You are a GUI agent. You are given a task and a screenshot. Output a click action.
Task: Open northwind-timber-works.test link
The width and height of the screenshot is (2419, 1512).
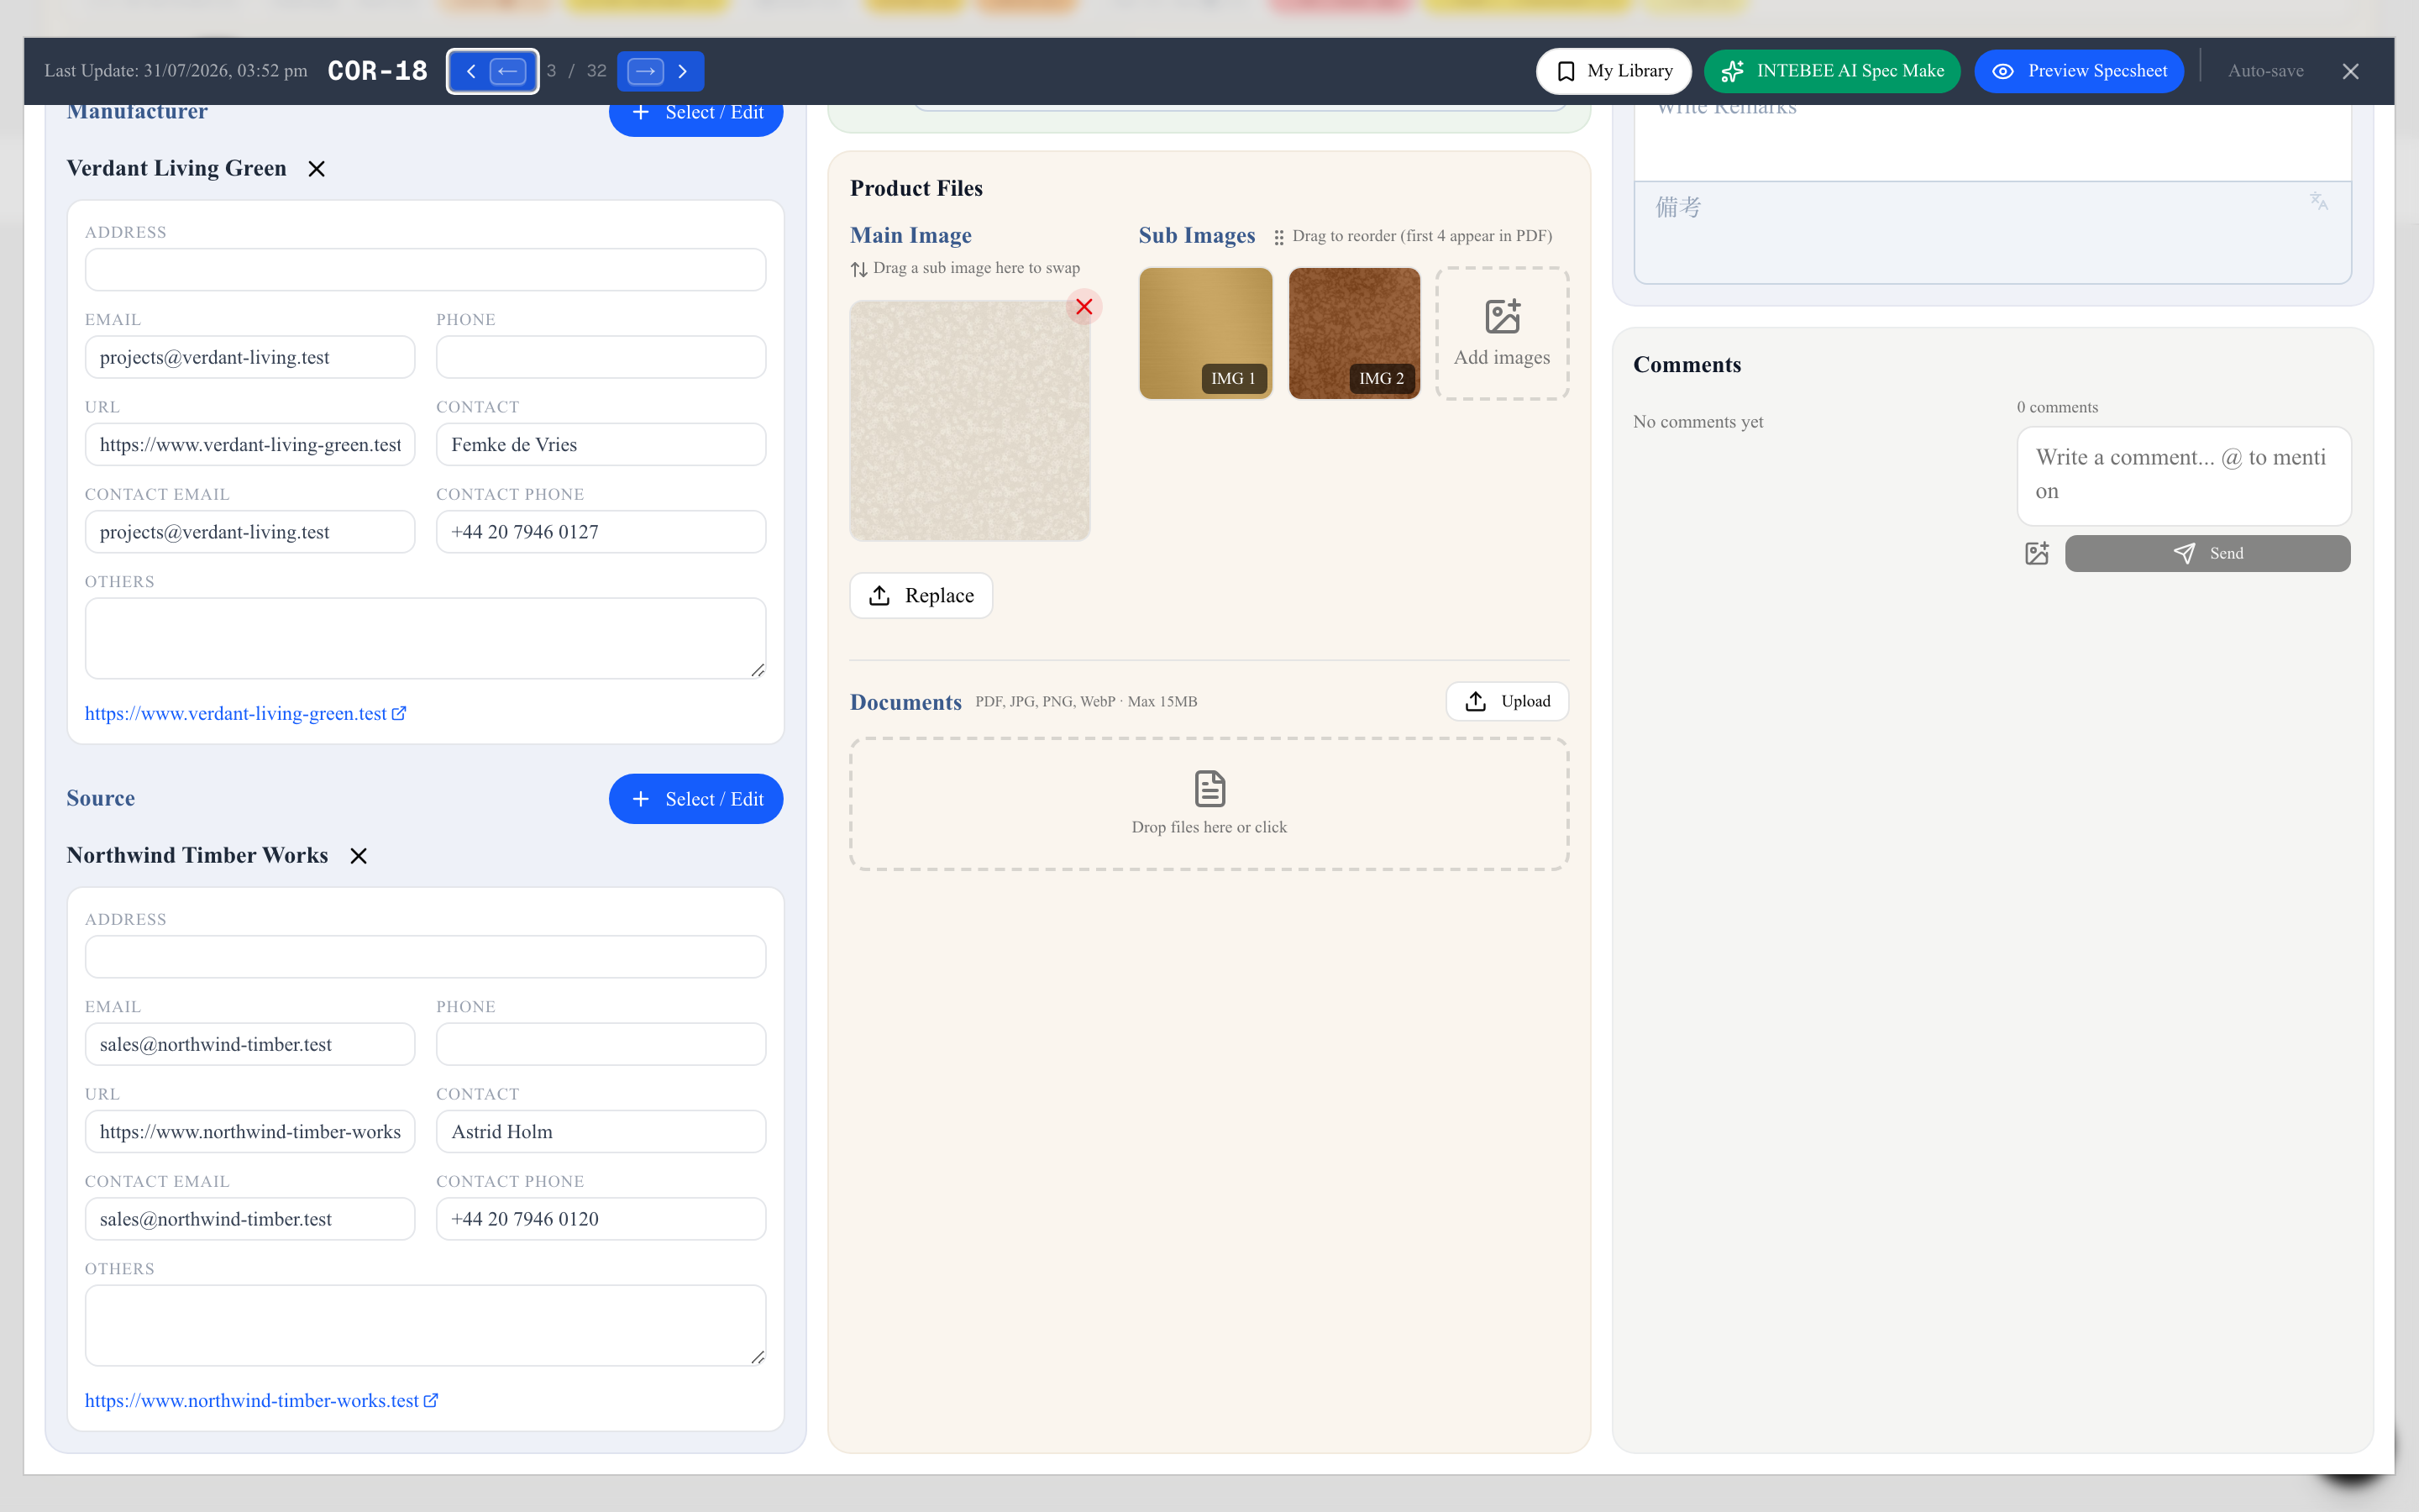click(252, 1401)
